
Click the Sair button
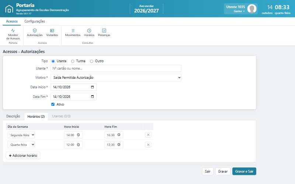208,171
